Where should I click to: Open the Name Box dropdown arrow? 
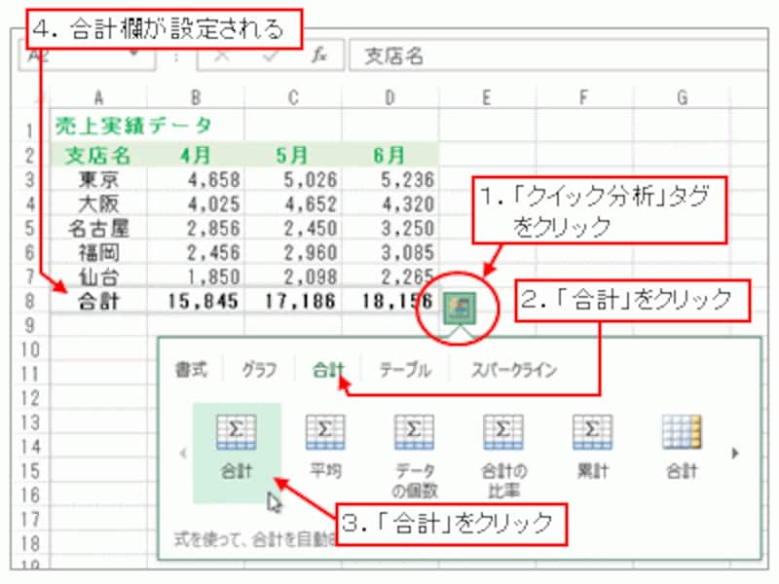coord(134,54)
